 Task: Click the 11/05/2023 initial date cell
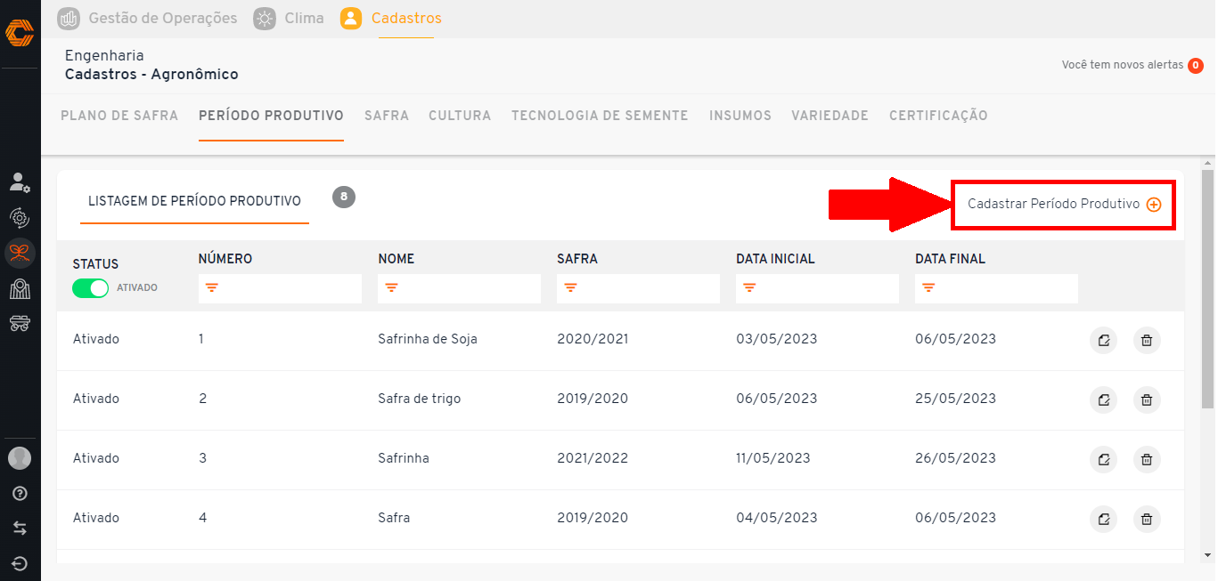[x=773, y=458]
